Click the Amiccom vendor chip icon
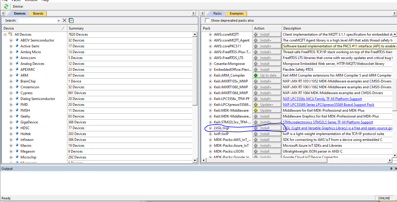The width and height of the screenshot is (397, 202). point(17,58)
